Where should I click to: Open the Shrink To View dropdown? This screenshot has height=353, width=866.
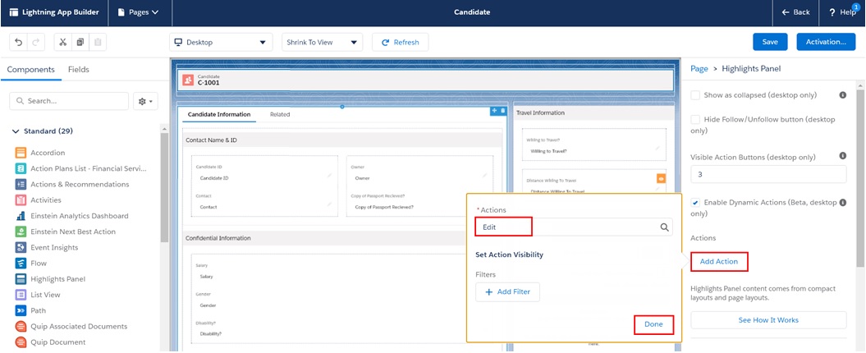[x=322, y=42]
